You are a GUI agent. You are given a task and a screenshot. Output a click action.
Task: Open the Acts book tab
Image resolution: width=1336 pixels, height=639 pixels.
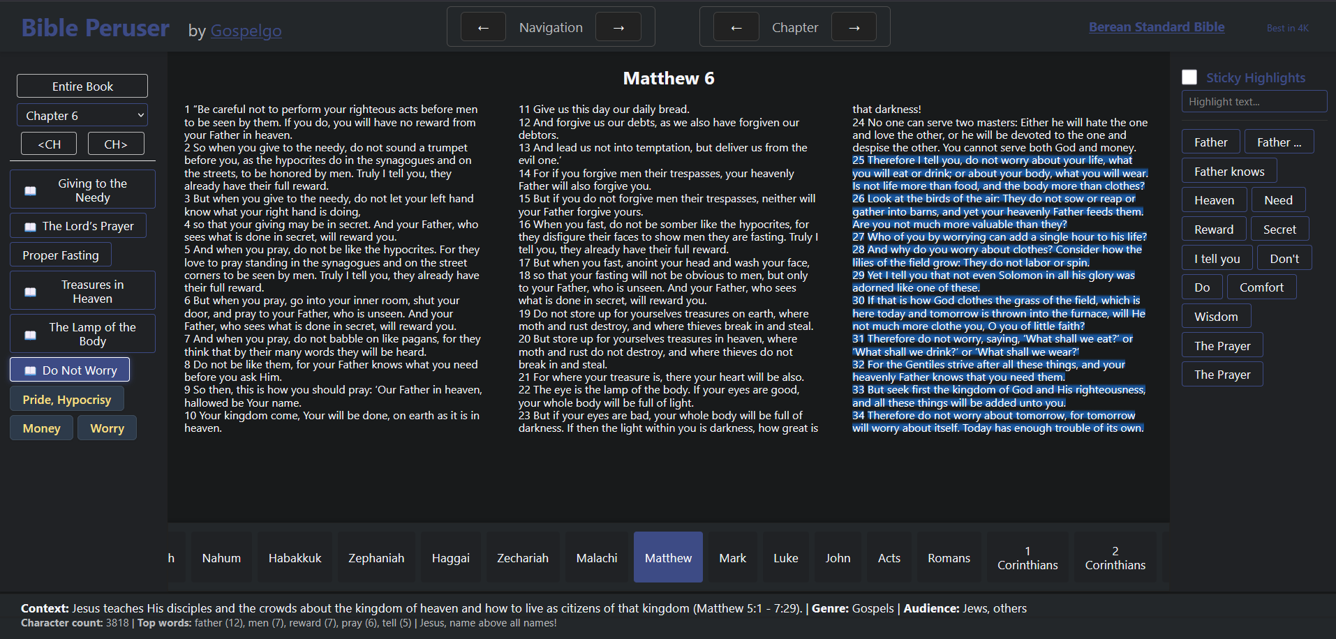click(x=889, y=557)
